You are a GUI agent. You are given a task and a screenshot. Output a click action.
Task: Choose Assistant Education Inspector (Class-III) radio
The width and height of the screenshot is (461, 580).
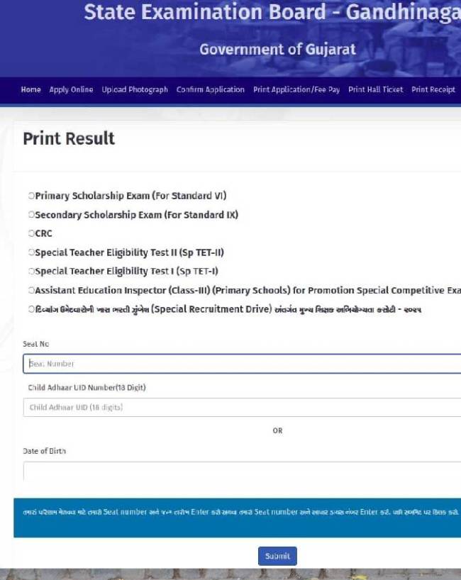coord(31,290)
